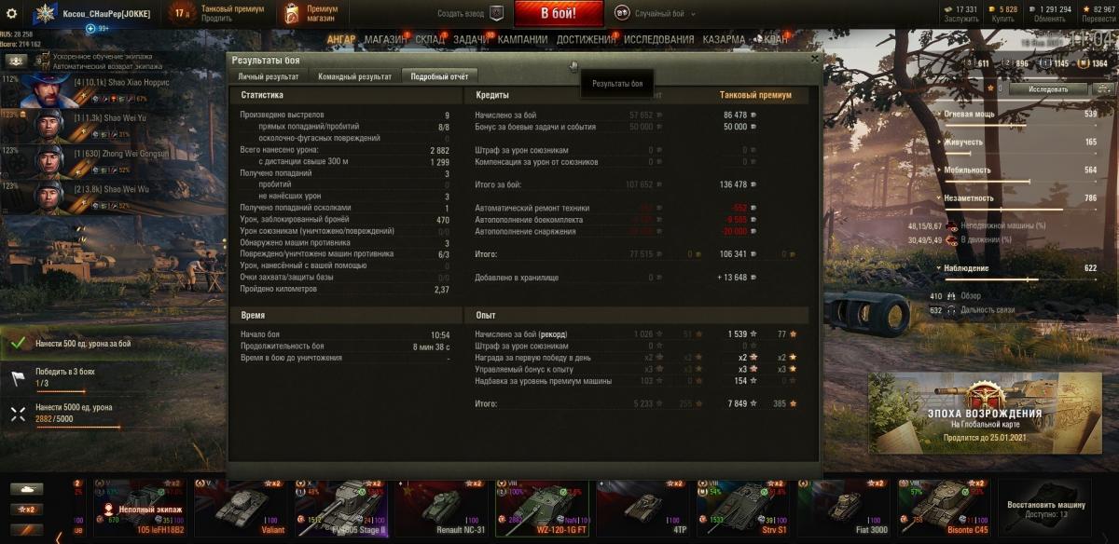The height and width of the screenshot is (544, 1119).
Task: Click the crew operations icon above crew list
Action: (x=16, y=61)
